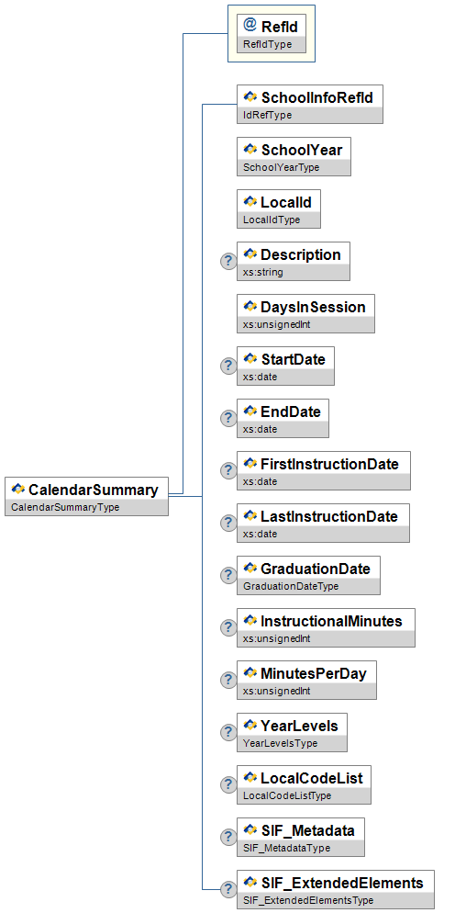This screenshot has width=455, height=913.
Task: Open the FirstInstructionDate element
Action: [x=324, y=470]
